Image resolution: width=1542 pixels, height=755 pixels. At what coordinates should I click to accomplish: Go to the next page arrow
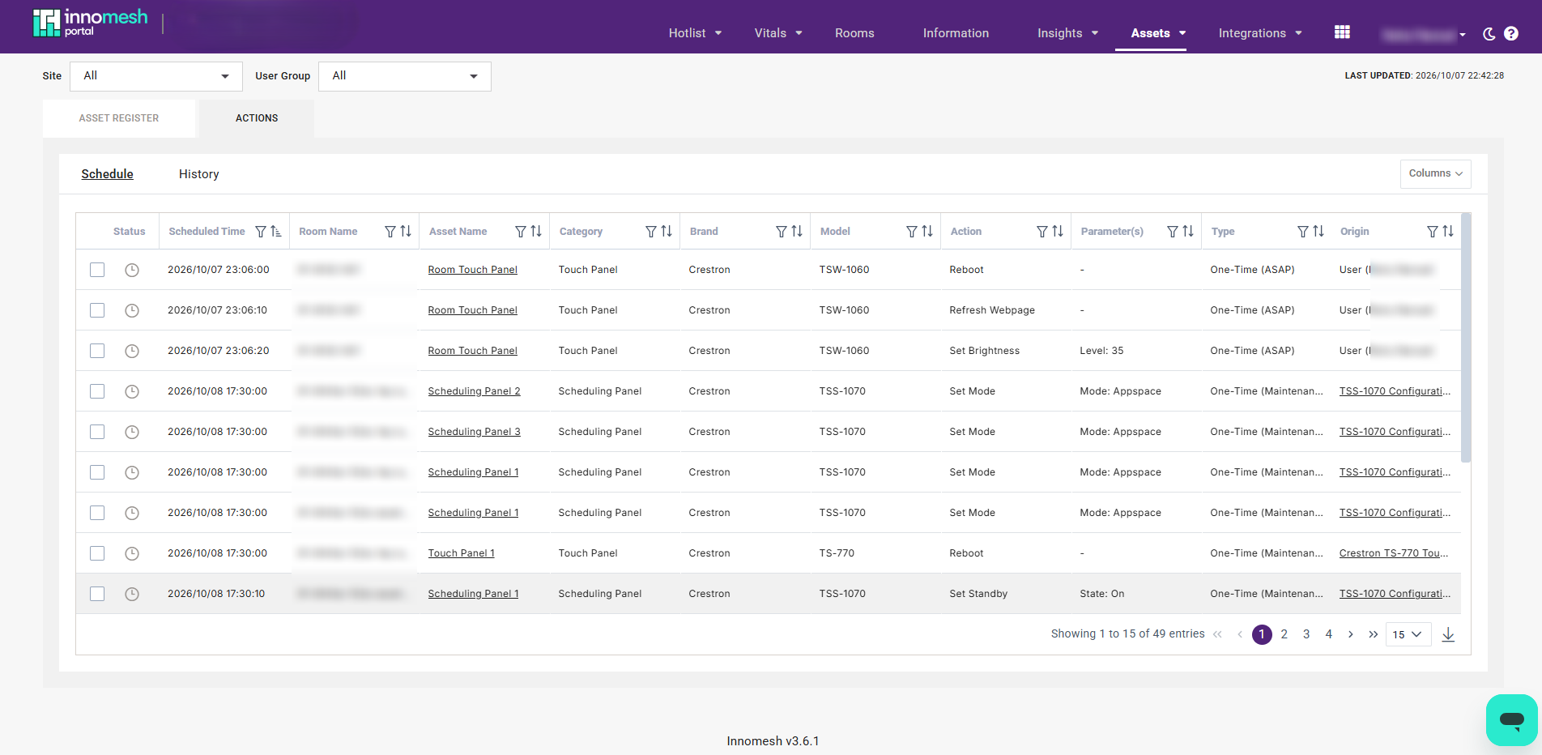click(1351, 634)
